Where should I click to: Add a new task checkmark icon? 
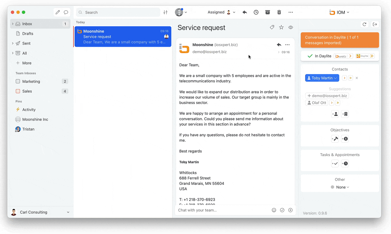coord(335,163)
